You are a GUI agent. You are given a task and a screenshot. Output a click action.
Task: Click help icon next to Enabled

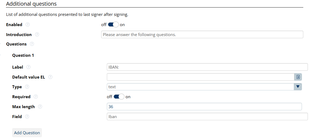pos(28,24)
